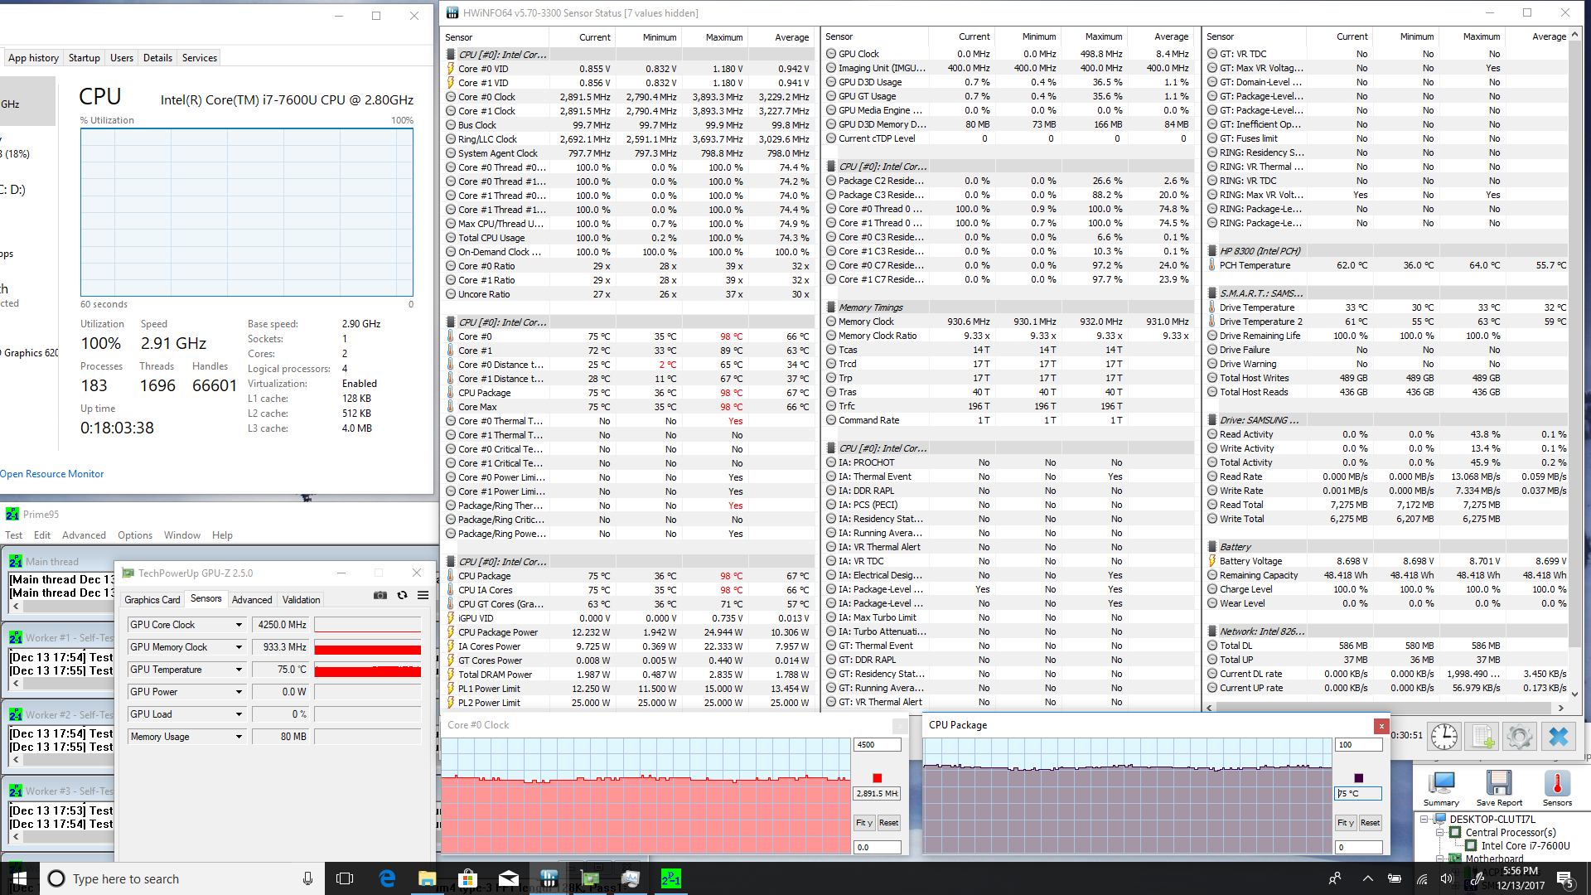
Task: Click the GPU-Z refresh icon
Action: point(402,595)
